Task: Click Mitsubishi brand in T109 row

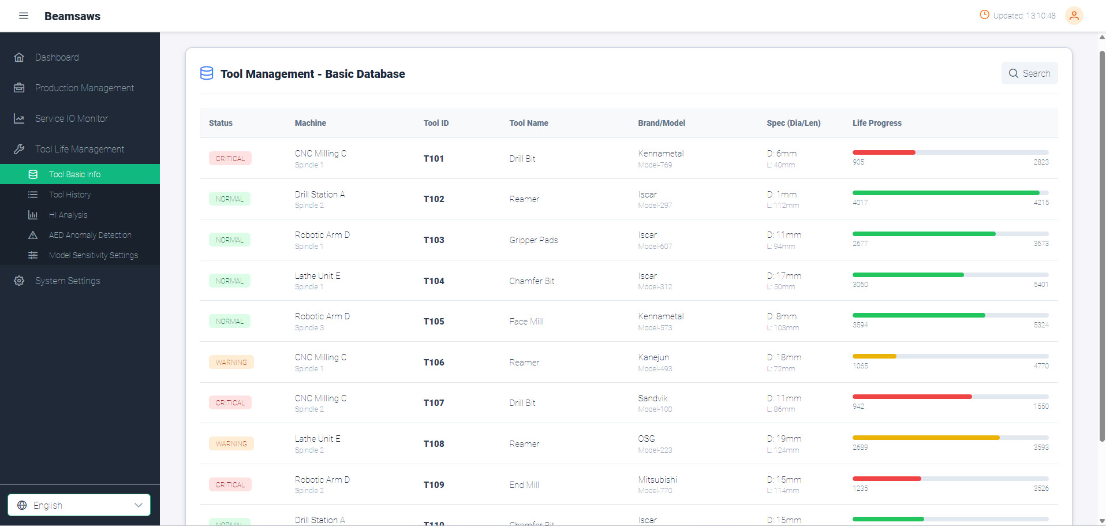Action: [657, 480]
